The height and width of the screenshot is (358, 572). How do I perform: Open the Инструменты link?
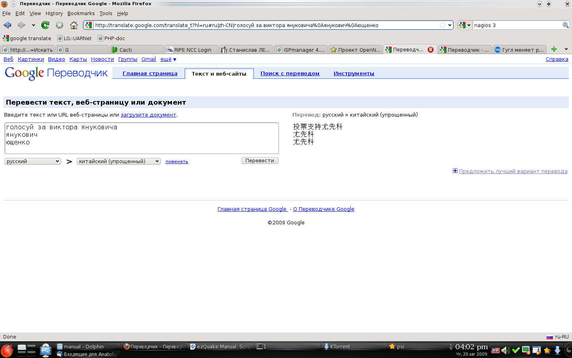354,74
